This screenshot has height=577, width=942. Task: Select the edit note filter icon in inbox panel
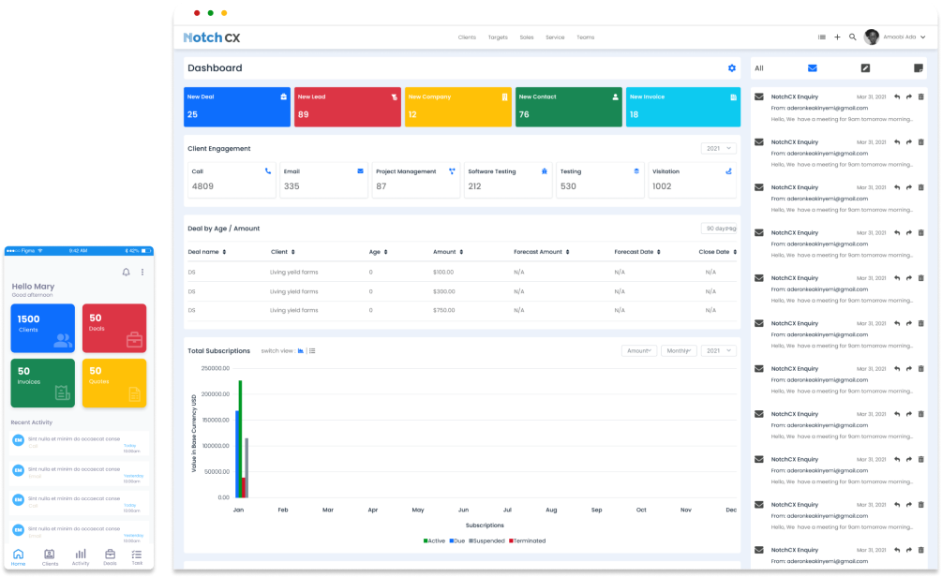(865, 68)
